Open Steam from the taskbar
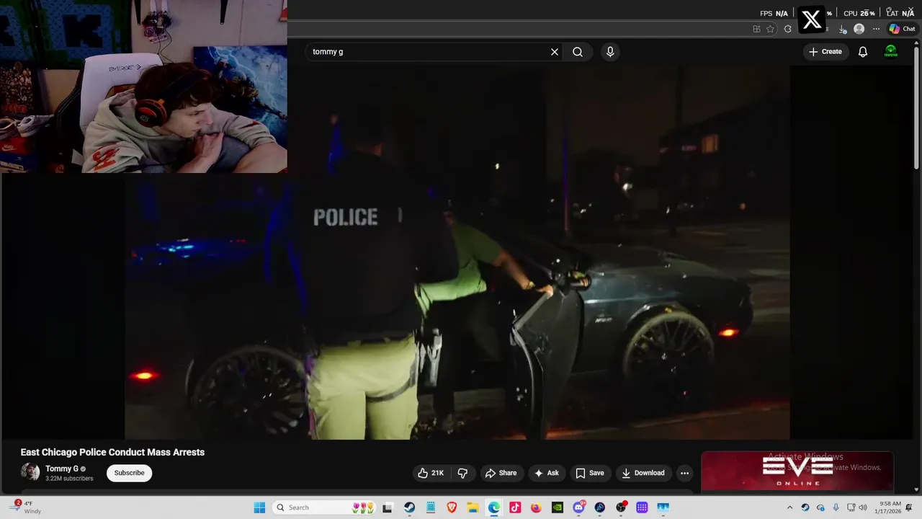This screenshot has width=922, height=519. (409, 507)
